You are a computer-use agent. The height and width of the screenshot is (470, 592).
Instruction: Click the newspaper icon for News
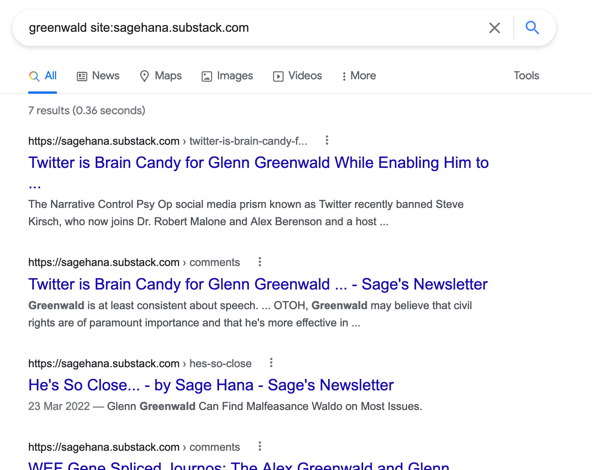click(82, 76)
